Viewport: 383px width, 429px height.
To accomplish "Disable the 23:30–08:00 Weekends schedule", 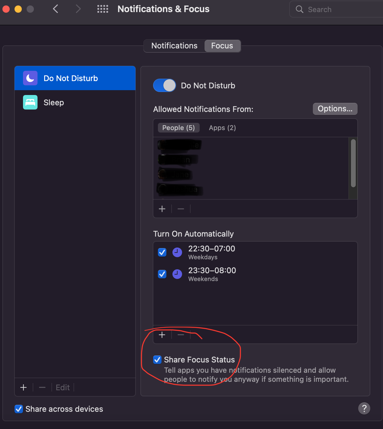I will pyautogui.click(x=162, y=274).
